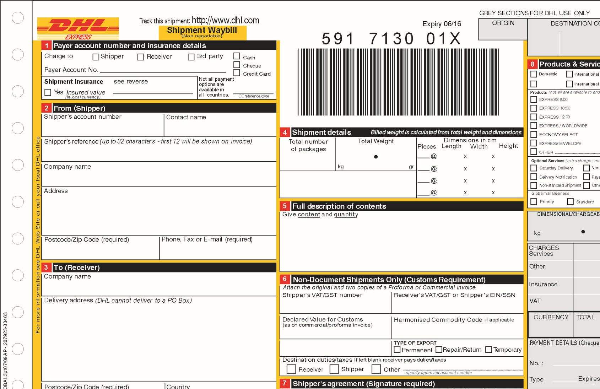The height and width of the screenshot is (389, 600).
Task: Tick the EXPRESS 9:00 checkbox
Action: (534, 99)
